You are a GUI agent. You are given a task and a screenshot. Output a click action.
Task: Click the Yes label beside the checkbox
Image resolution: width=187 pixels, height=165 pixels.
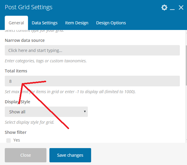17,140
